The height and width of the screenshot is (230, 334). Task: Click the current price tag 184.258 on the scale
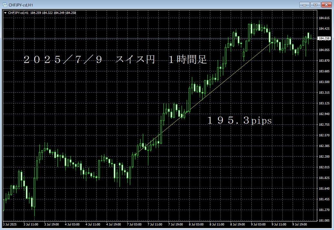point(325,38)
